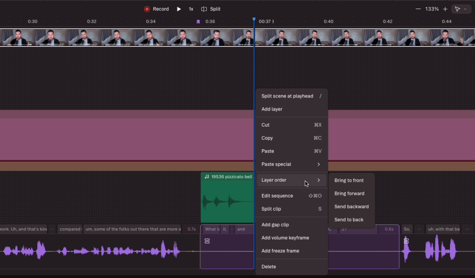Zoom in the timeline with plus icon
Screen dimensions: 475x278
445,9
